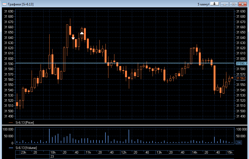
Task: Click the '14h' time axis label
Action: [x=195, y=152]
